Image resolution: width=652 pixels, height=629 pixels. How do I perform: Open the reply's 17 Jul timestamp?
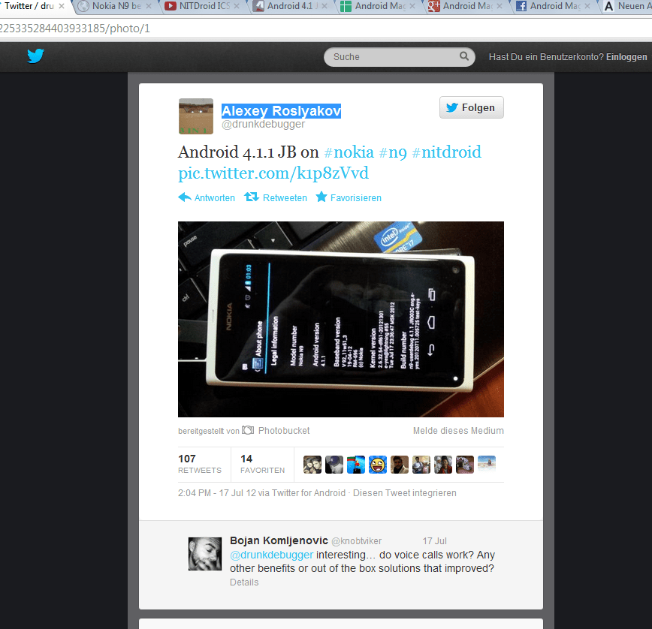pyautogui.click(x=434, y=541)
